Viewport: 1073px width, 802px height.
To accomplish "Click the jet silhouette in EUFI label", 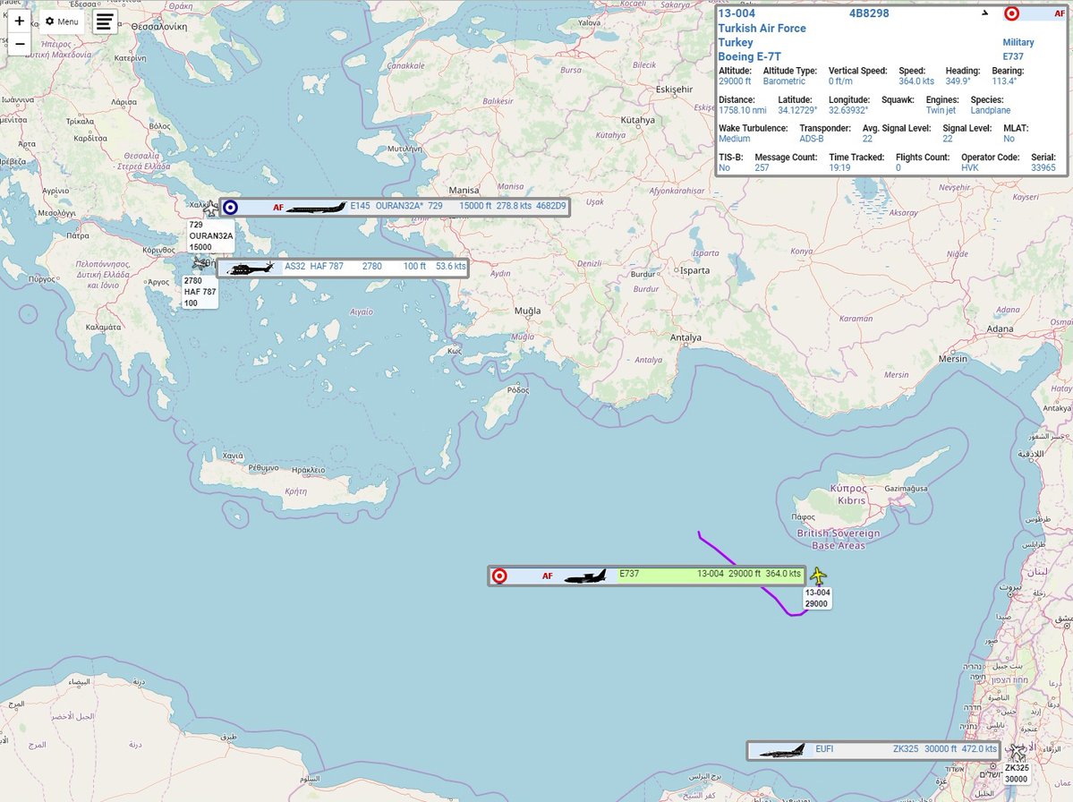I will pyautogui.click(x=780, y=750).
